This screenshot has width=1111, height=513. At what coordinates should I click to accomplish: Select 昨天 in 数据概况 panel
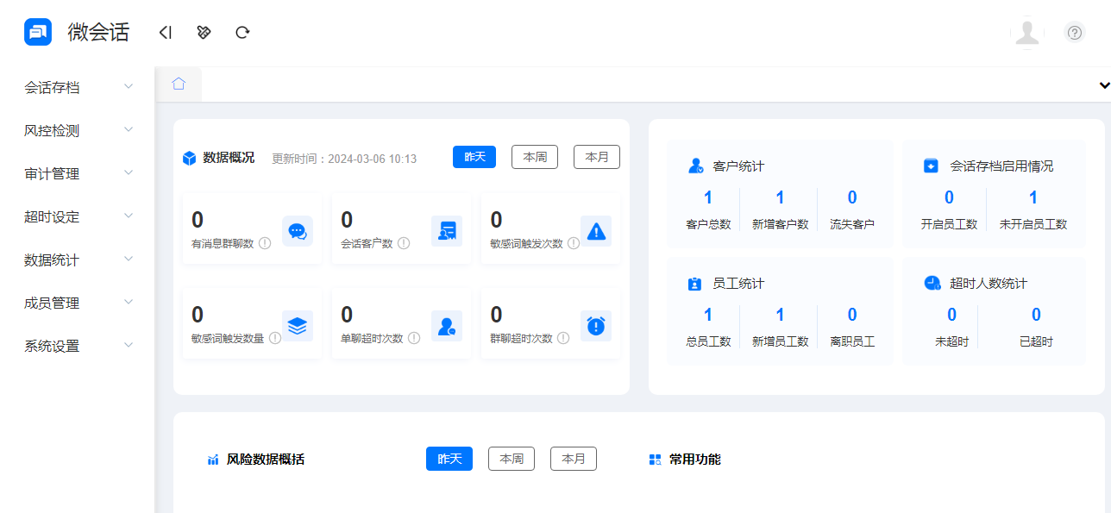tap(474, 157)
